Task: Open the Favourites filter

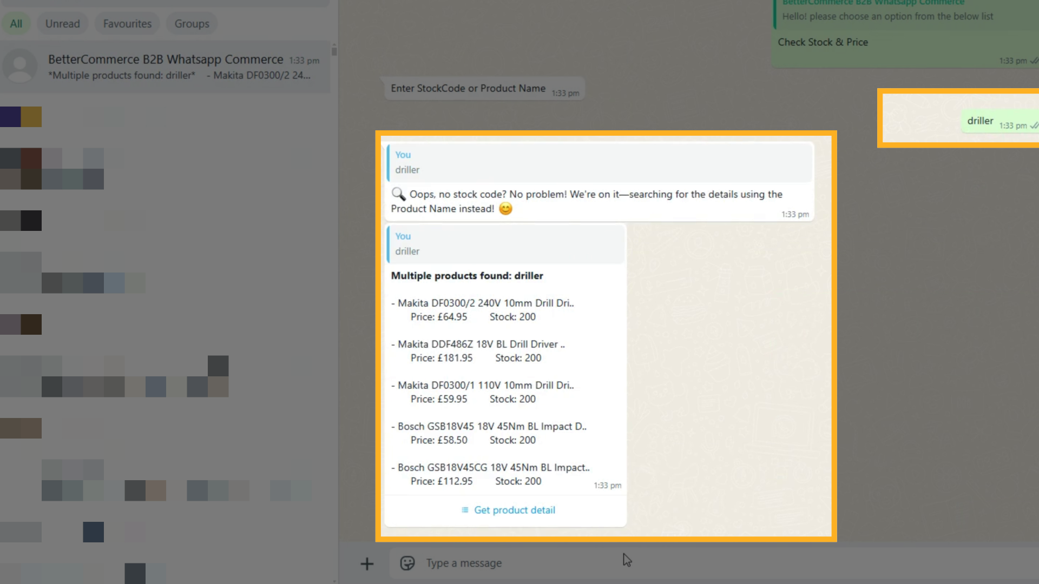Action: [x=127, y=24]
